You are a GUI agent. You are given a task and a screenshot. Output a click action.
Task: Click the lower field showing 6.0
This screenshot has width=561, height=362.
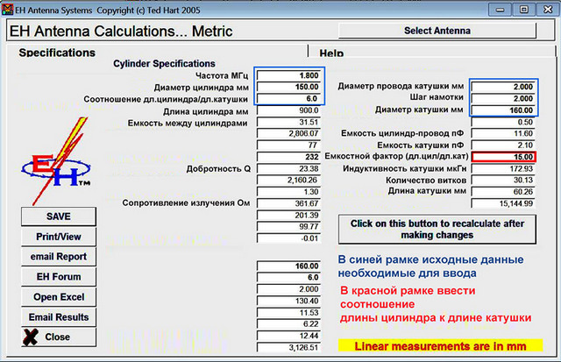pos(288,277)
